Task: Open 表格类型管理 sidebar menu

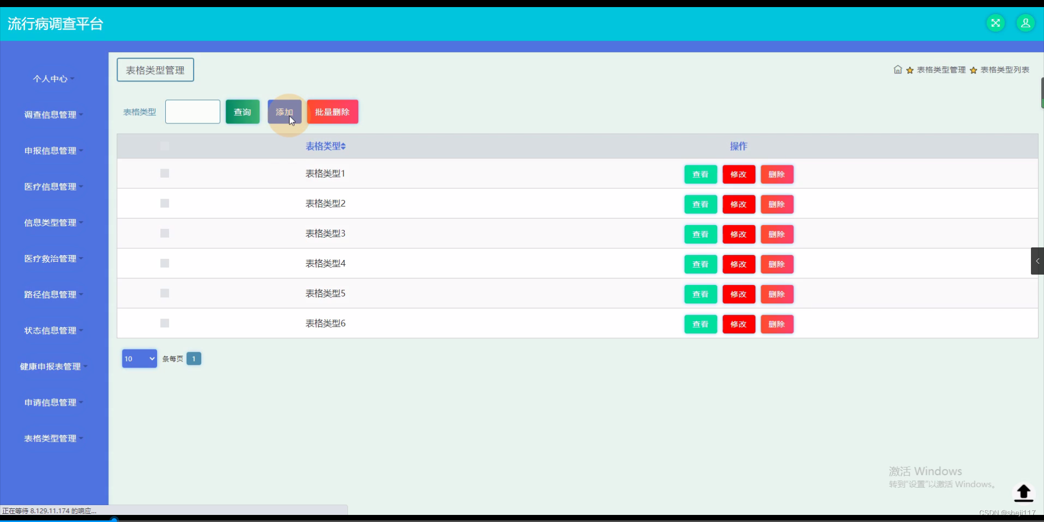Action: (53, 438)
